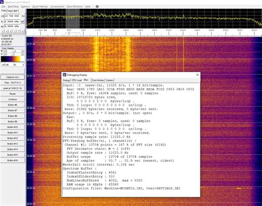Screen dimensions: 262x206
Task: Click the contrast C slider thumb
Action: click(x=13, y=54)
